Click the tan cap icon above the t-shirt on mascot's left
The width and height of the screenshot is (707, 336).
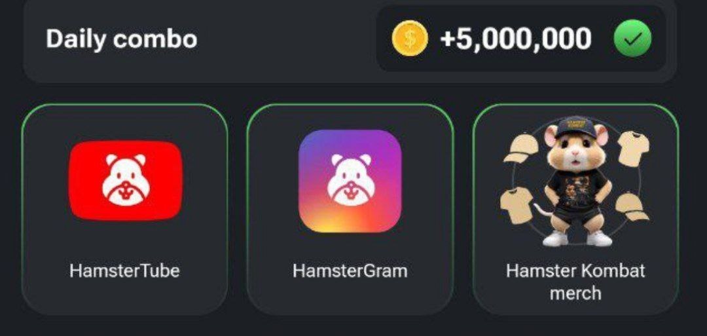(x=521, y=149)
